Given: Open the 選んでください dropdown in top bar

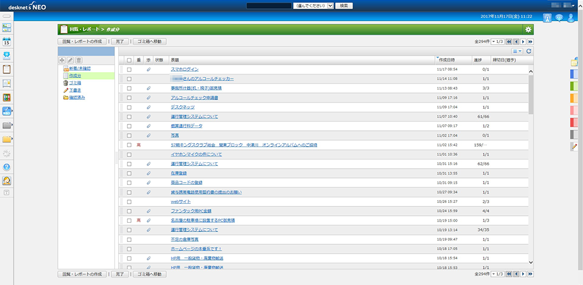Looking at the screenshot, I should [x=314, y=5].
